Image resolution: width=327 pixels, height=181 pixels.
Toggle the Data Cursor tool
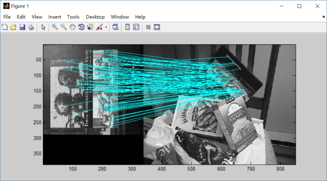click(x=90, y=27)
